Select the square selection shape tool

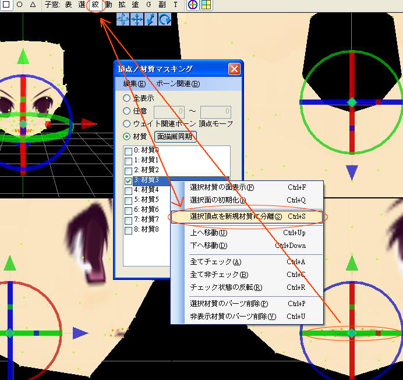tap(6, 5)
